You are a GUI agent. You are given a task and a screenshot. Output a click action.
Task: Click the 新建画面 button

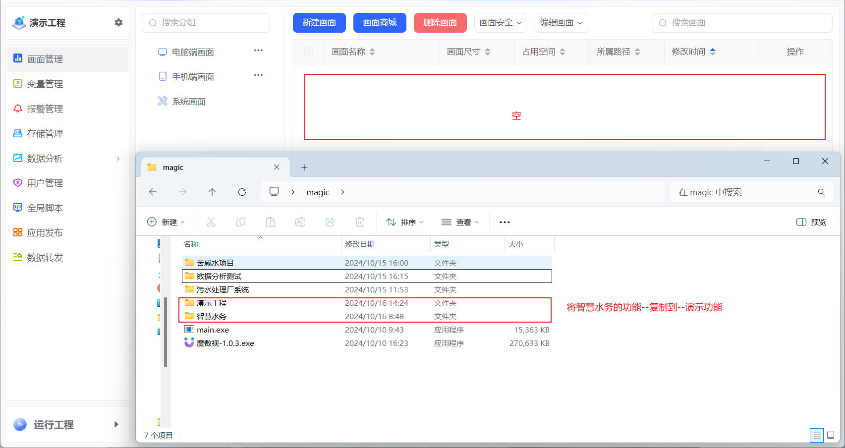click(319, 23)
